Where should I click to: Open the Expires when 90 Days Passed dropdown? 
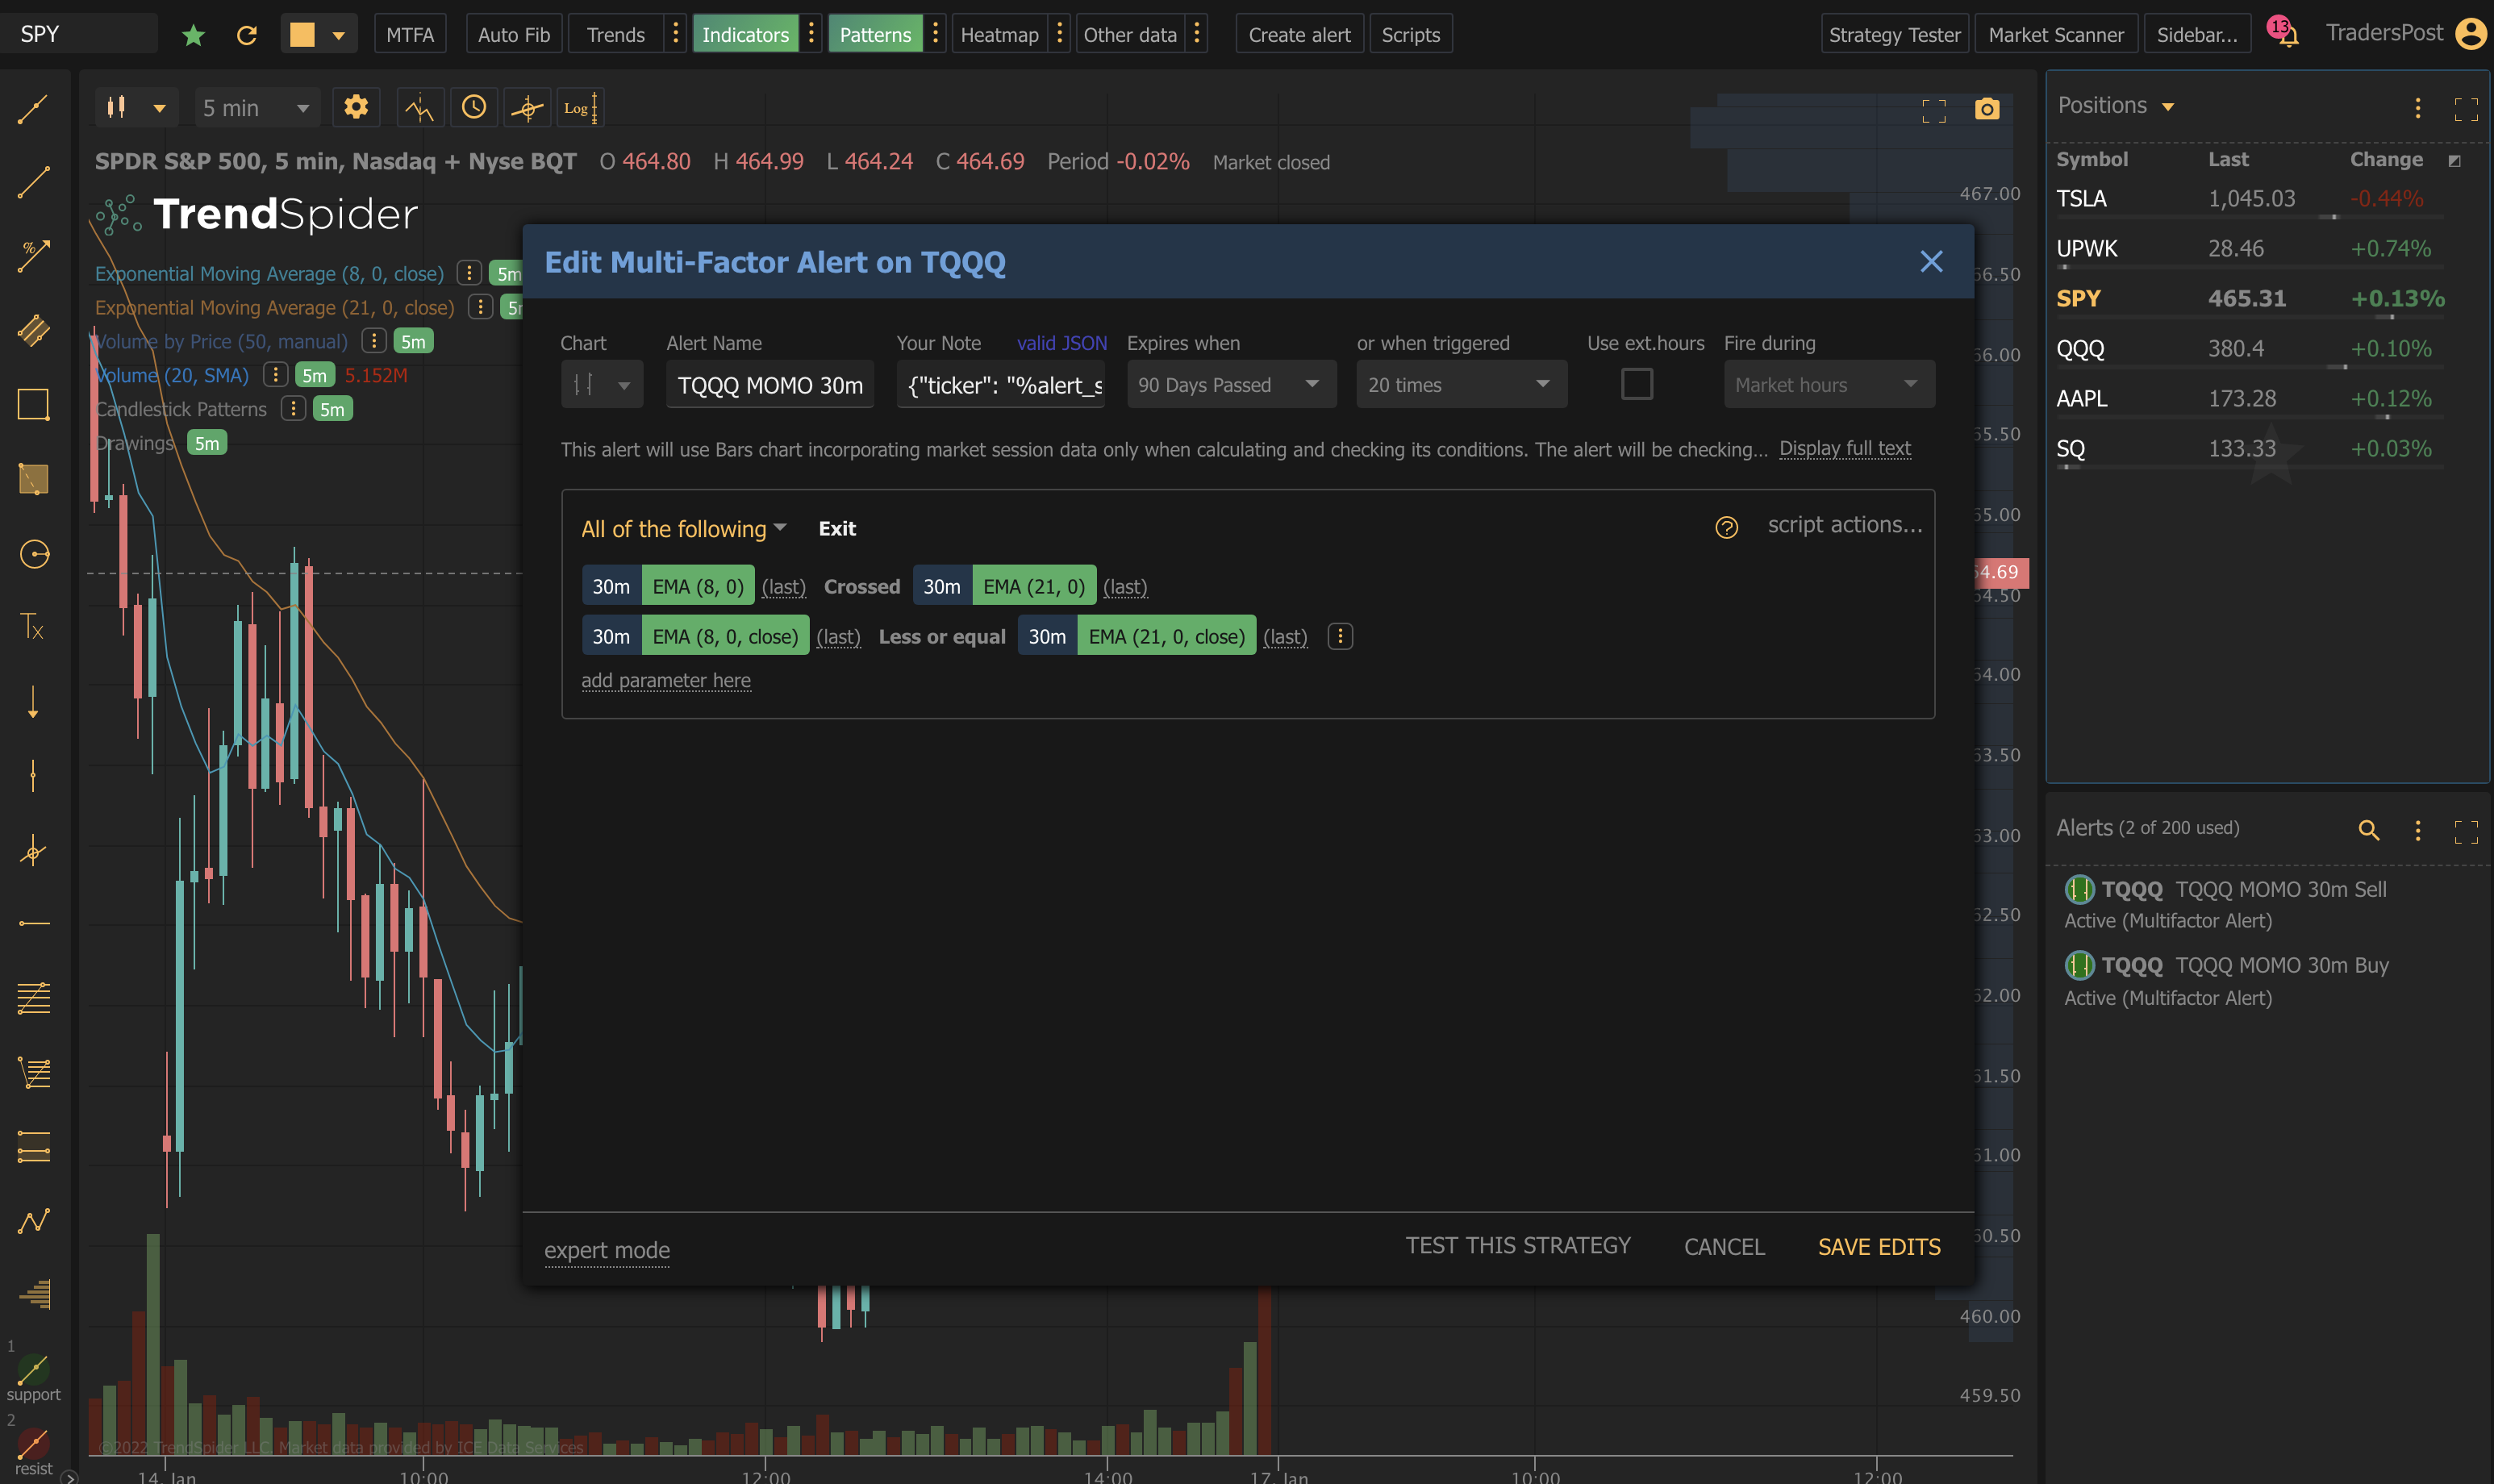coord(1231,384)
